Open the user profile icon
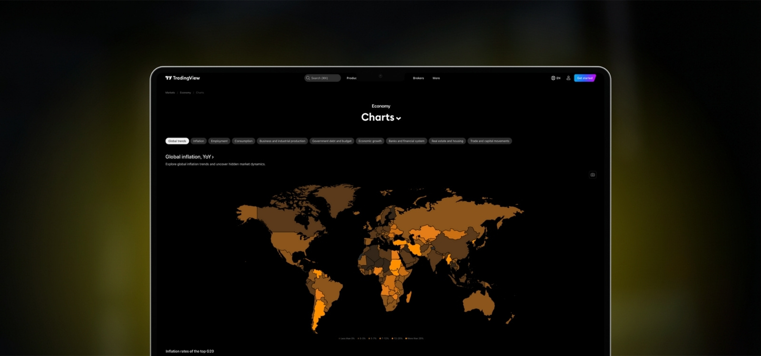 coord(568,78)
